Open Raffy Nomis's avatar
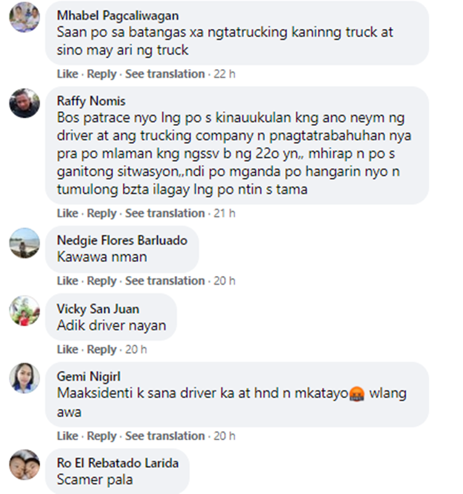The image size is (463, 494). click(25, 103)
